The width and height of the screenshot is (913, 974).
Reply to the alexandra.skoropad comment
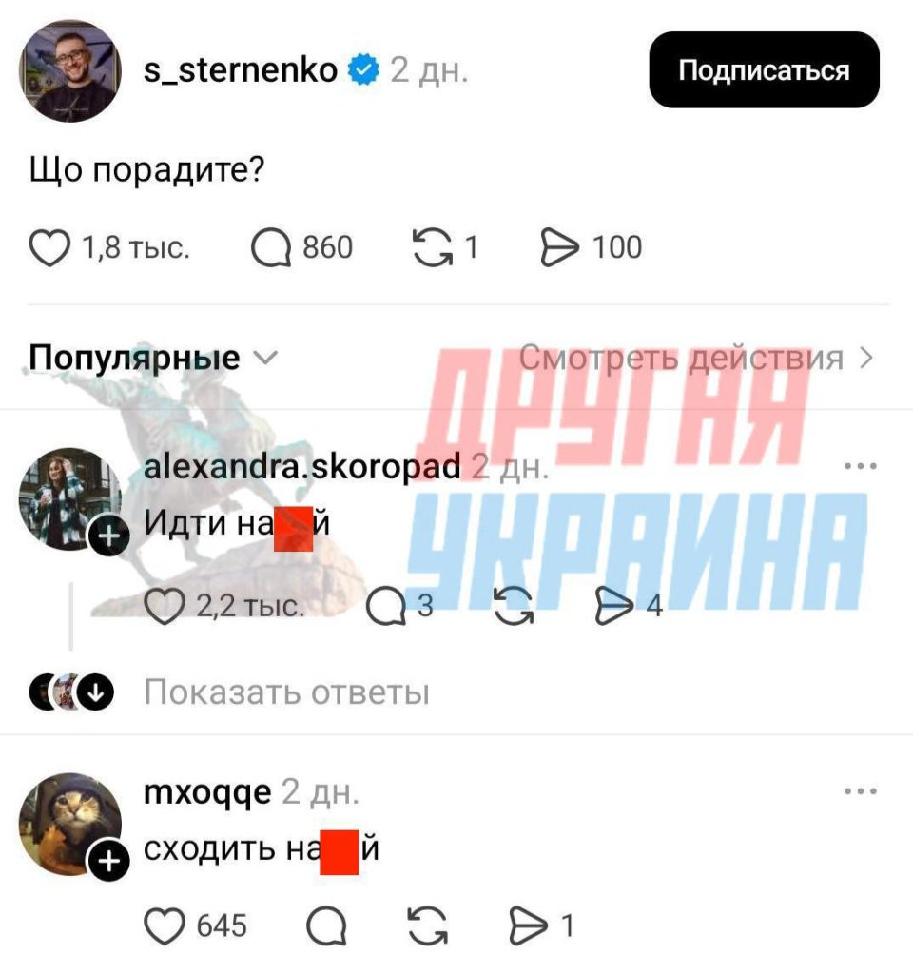point(386,606)
